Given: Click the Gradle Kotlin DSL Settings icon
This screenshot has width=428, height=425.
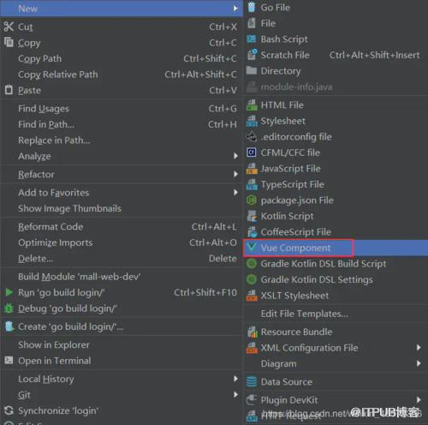Looking at the screenshot, I should (x=252, y=279).
